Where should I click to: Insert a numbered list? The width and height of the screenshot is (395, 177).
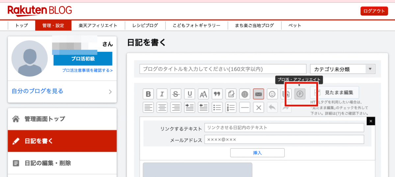[x=231, y=107]
